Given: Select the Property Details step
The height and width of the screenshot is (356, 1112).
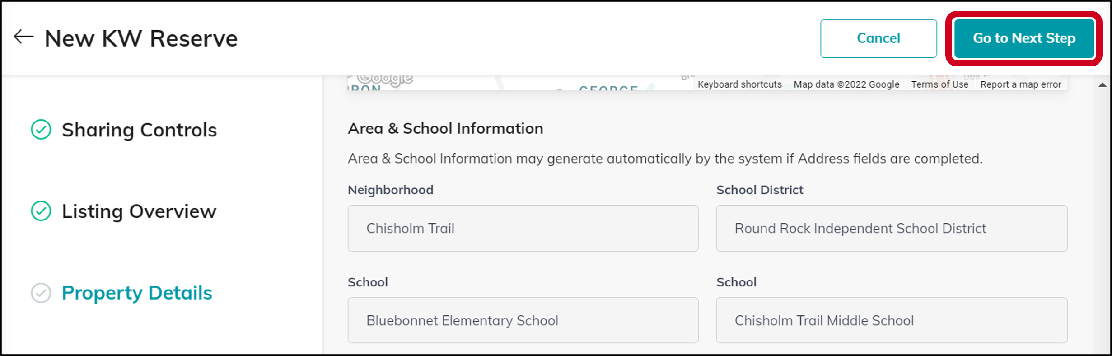Looking at the screenshot, I should click(x=137, y=293).
